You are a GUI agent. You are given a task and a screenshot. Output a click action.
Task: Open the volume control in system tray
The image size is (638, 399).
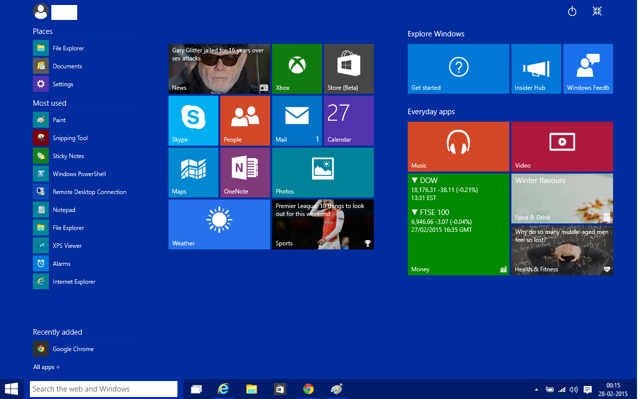(x=574, y=390)
